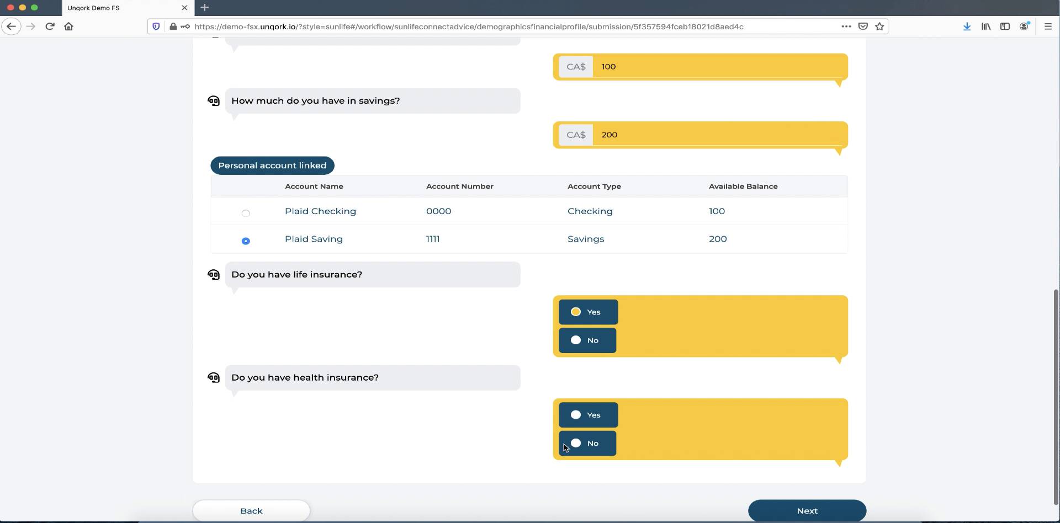Edit the amount field showing 100
The width and height of the screenshot is (1060, 523).
pos(718,67)
